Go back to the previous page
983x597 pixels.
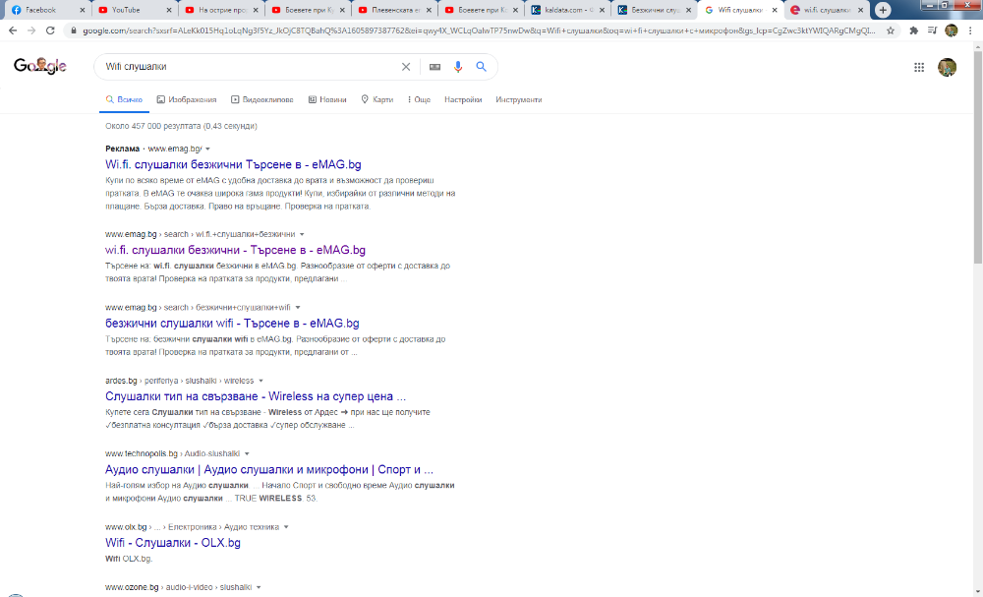(x=13, y=30)
